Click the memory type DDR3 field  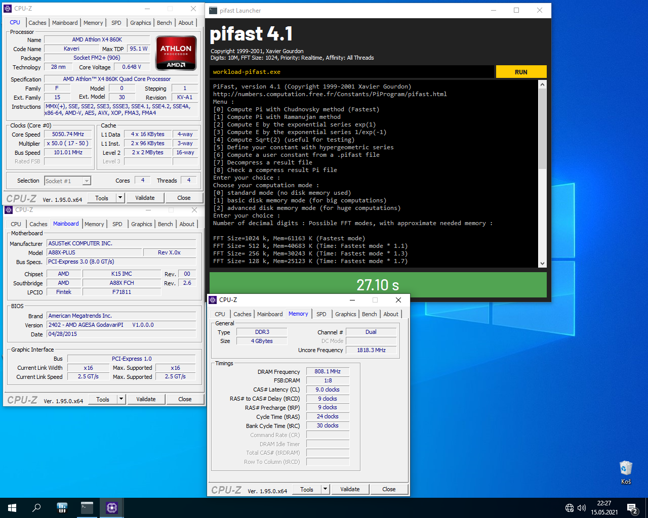(x=262, y=332)
